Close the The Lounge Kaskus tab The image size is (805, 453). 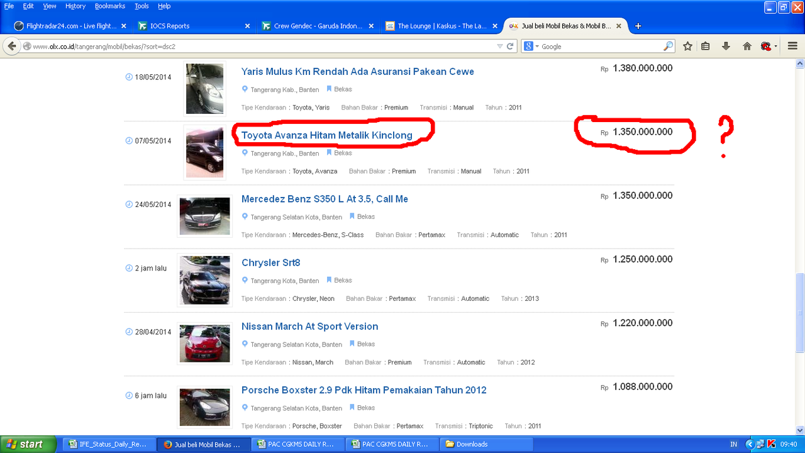(x=495, y=26)
